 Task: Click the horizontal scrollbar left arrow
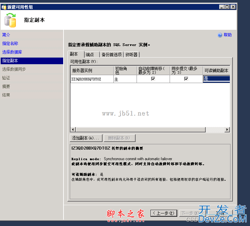click(x=73, y=129)
